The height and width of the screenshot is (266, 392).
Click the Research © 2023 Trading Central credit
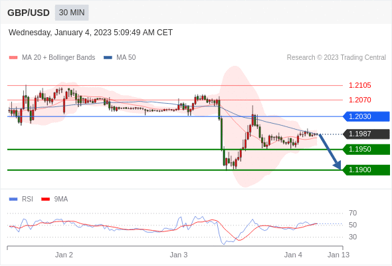[x=336, y=58]
